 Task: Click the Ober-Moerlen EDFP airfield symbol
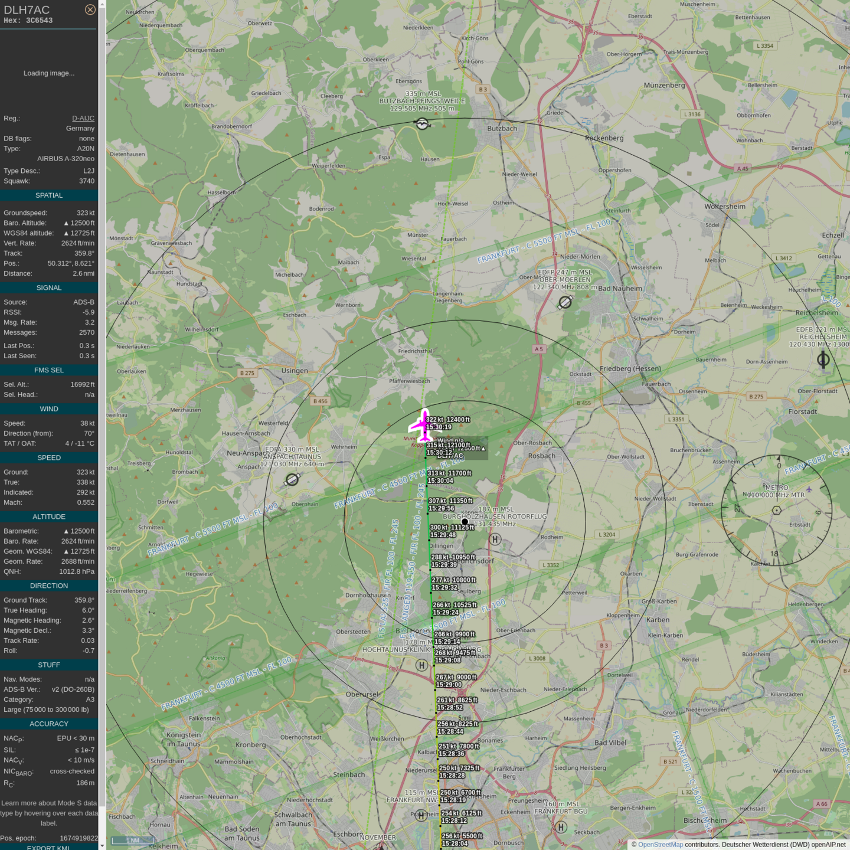(x=565, y=302)
